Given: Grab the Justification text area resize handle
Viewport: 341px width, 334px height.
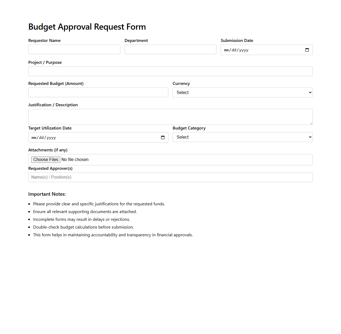Looking at the screenshot, I should click(311, 123).
